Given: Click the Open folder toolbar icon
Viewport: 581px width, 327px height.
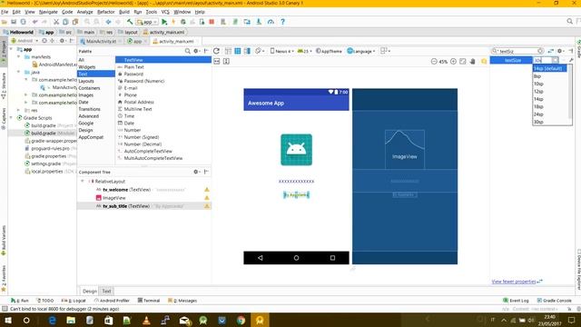Looking at the screenshot, I should pos(5,22).
